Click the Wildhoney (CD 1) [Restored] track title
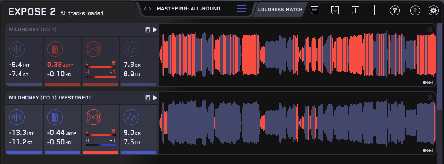Image resolution: width=444 pixels, height=164 pixels. click(x=50, y=98)
